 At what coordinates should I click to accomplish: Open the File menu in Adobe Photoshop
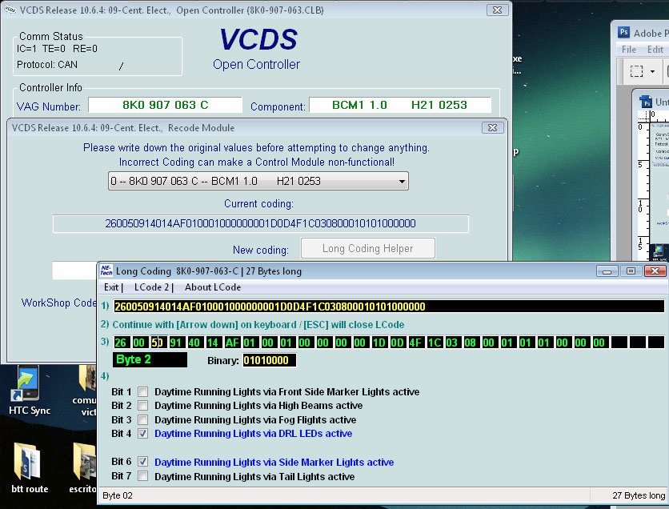629,50
